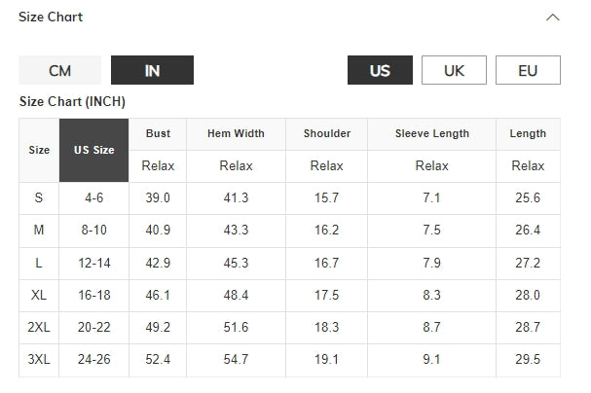591x393 pixels.
Task: Click the Bust column header
Action: [x=158, y=134]
